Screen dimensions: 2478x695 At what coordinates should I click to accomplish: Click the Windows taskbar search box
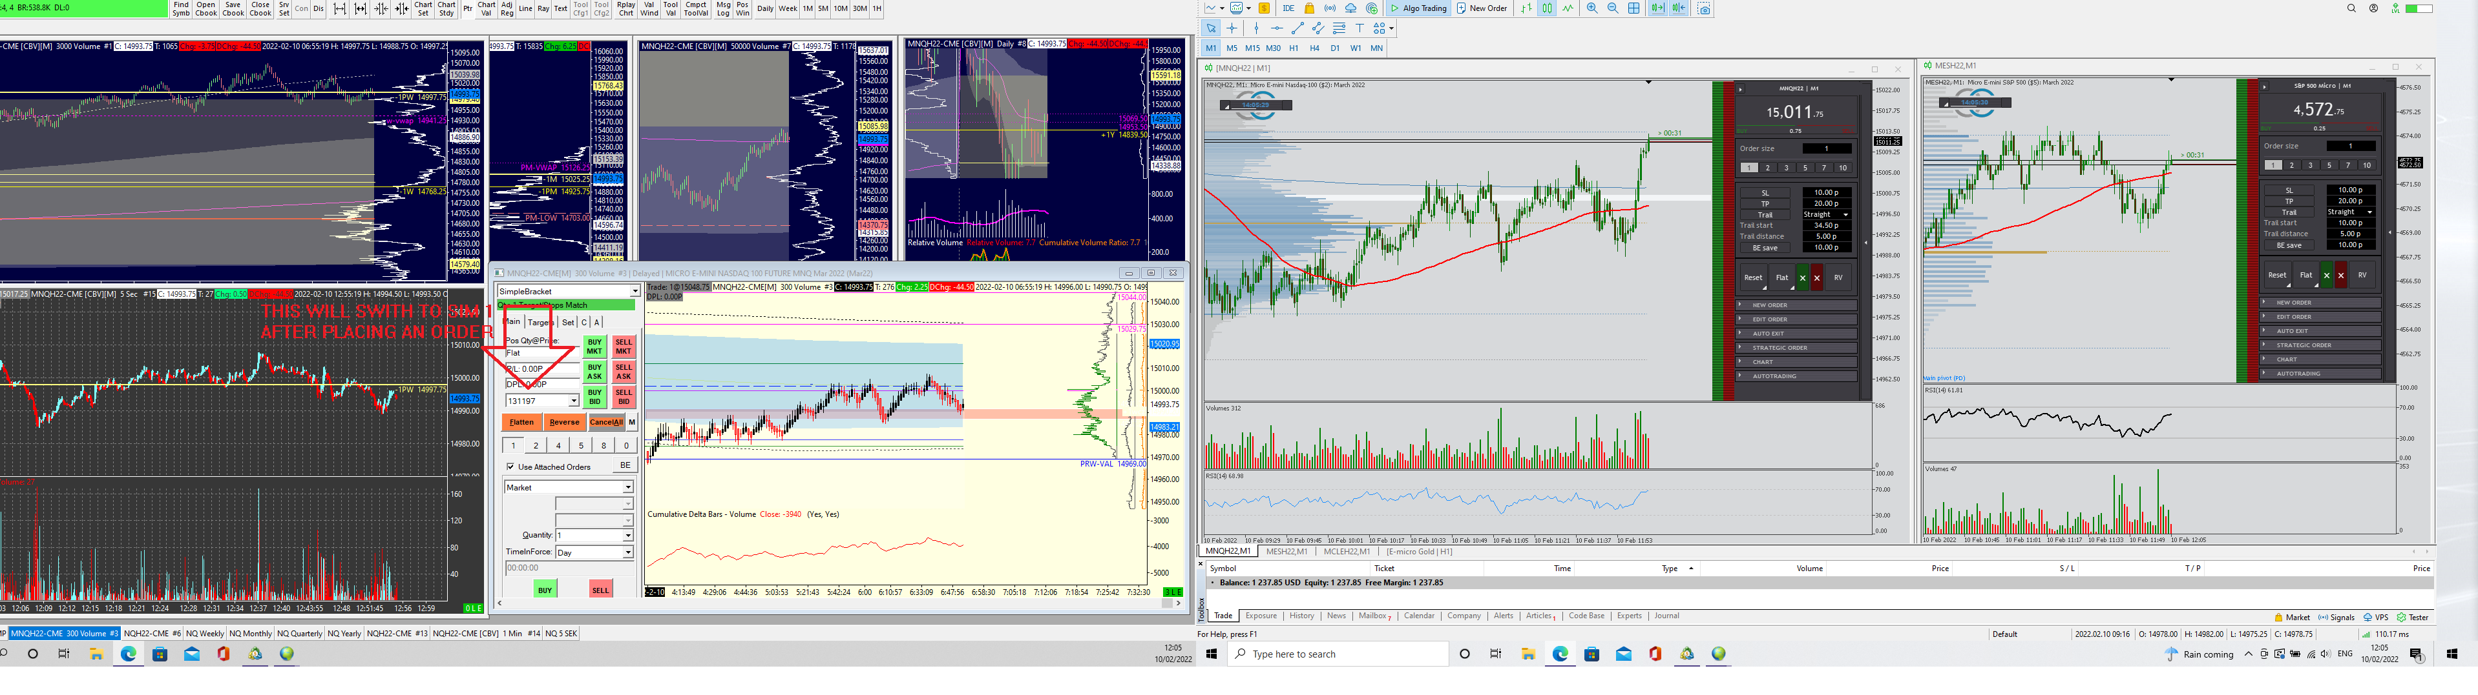coord(1337,654)
